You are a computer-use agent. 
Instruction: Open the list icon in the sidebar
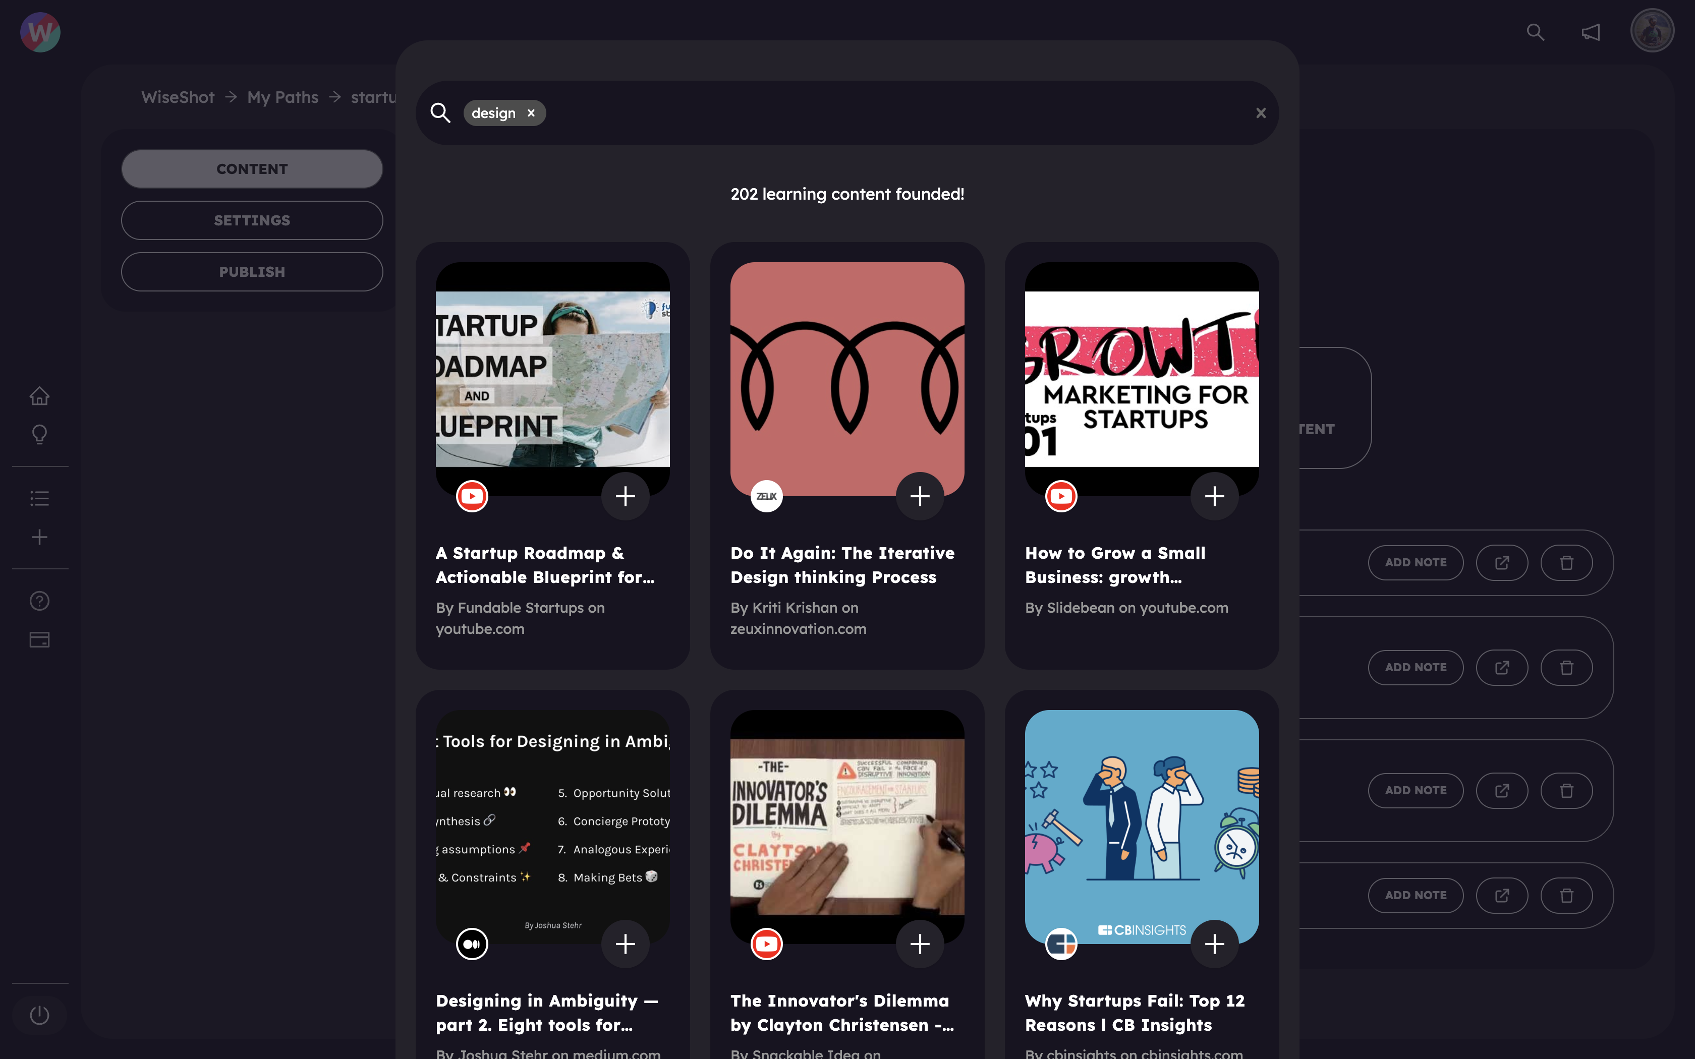39,498
